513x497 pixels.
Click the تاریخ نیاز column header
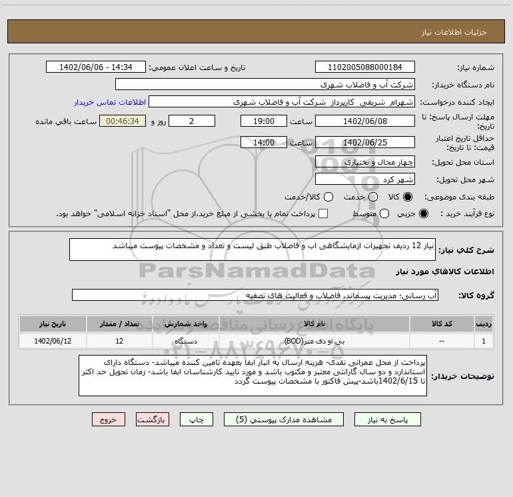pos(53,324)
